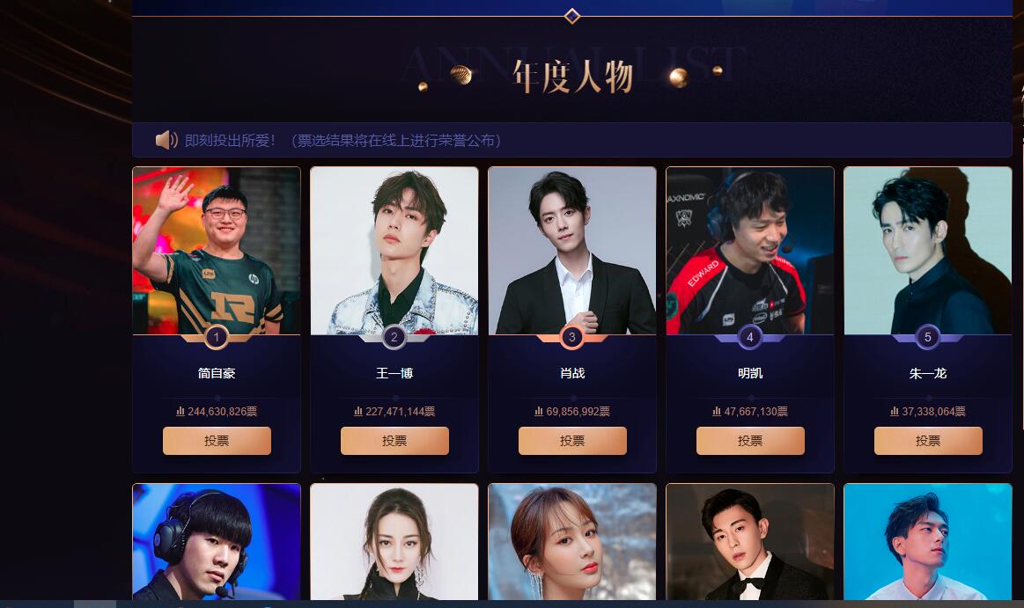Click the 年度人物 section heading

point(572,77)
